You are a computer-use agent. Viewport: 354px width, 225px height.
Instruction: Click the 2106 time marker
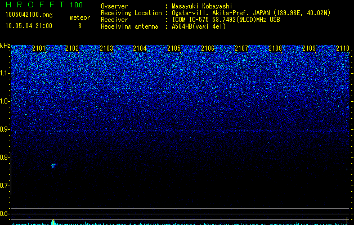pyautogui.click(x=208, y=48)
